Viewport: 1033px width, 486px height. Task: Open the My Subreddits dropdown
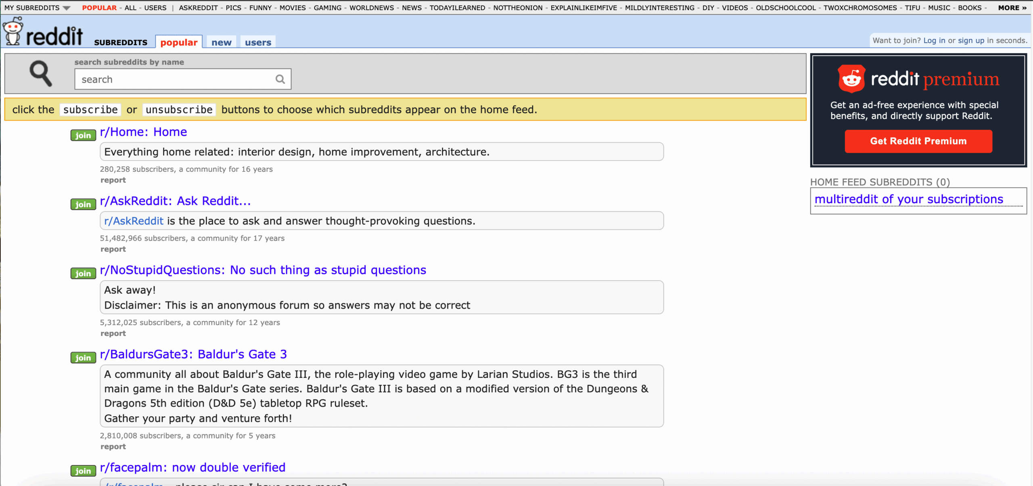click(37, 8)
